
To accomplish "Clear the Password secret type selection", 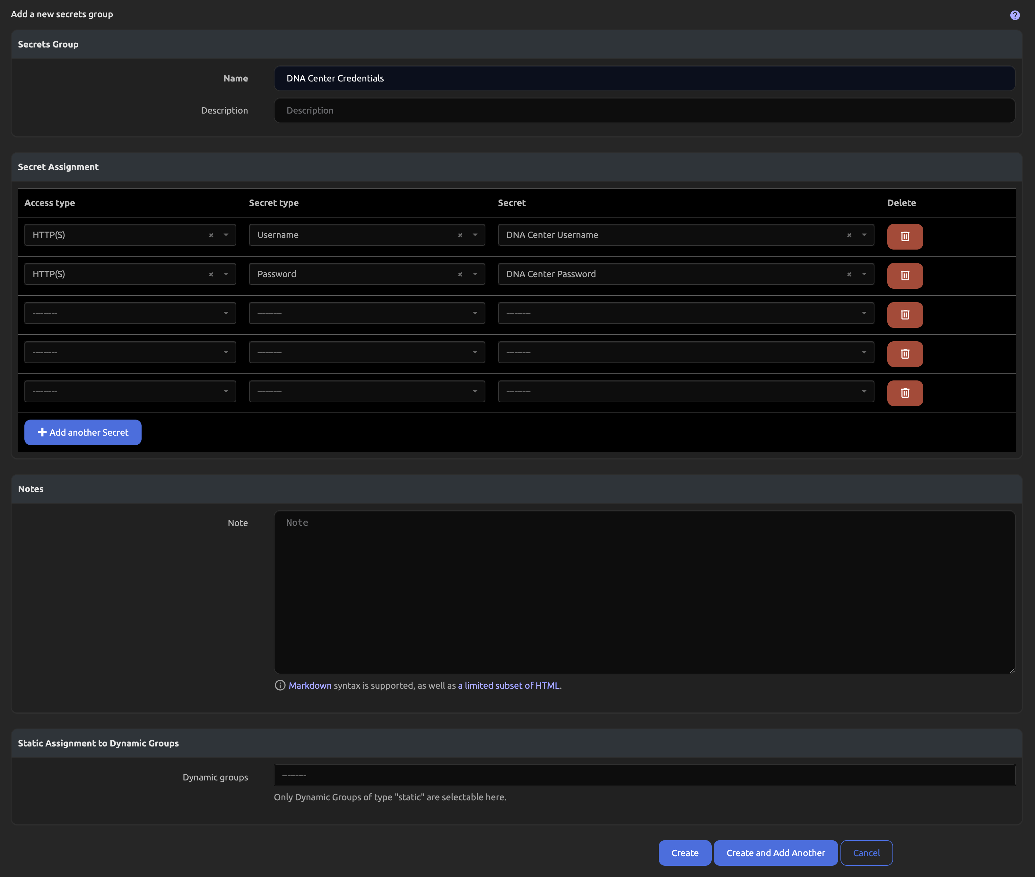I will [x=460, y=275].
